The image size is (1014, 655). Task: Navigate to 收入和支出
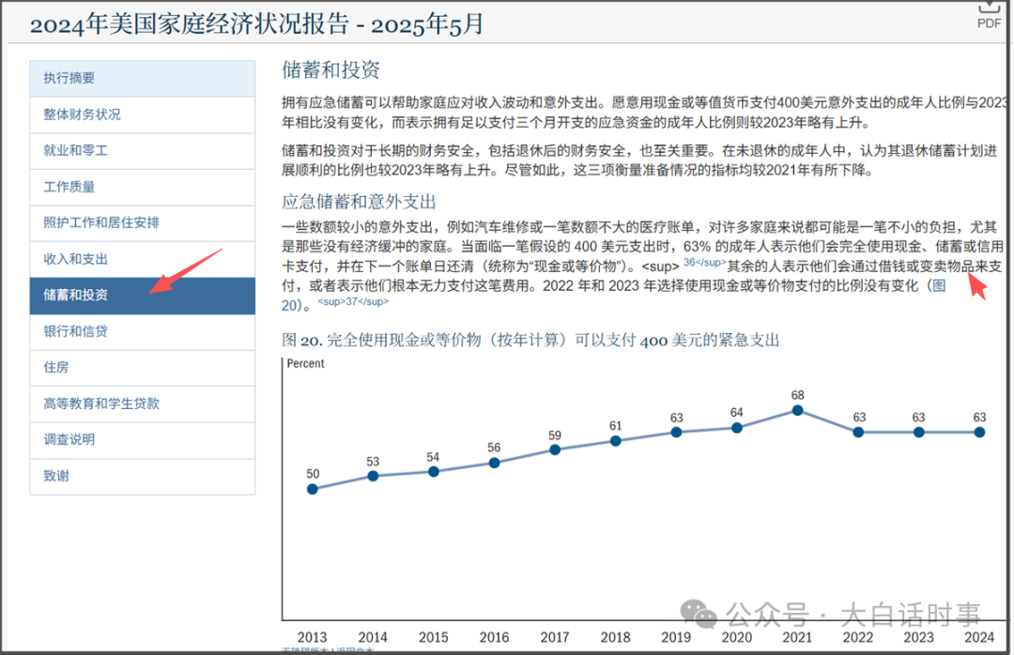pyautogui.click(x=143, y=259)
